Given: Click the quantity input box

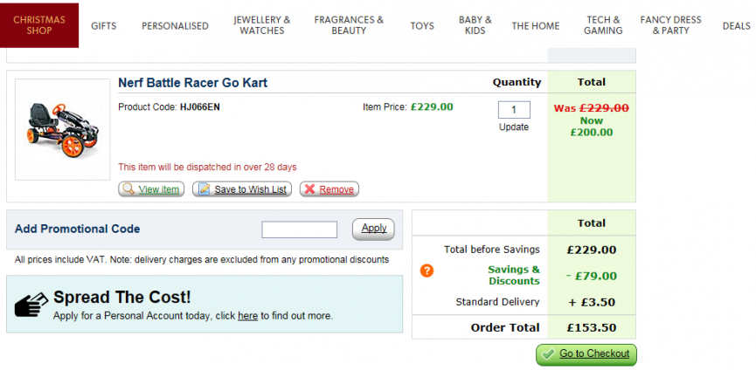Looking at the screenshot, I should click(x=514, y=110).
